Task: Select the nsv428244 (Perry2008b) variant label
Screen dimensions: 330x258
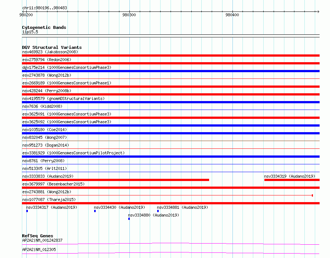Action: [47, 91]
